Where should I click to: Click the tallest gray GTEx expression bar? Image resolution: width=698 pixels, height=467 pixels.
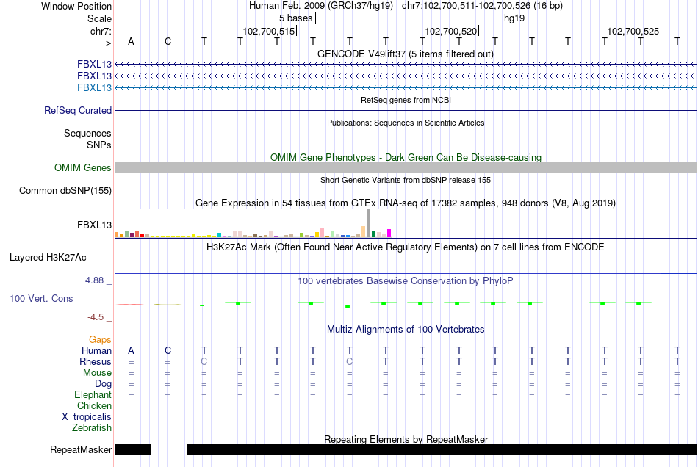click(x=369, y=222)
